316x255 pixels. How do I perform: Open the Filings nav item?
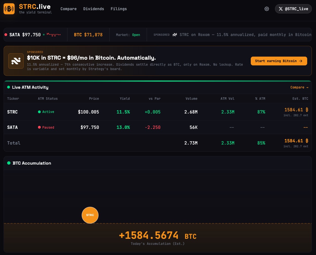pyautogui.click(x=119, y=9)
